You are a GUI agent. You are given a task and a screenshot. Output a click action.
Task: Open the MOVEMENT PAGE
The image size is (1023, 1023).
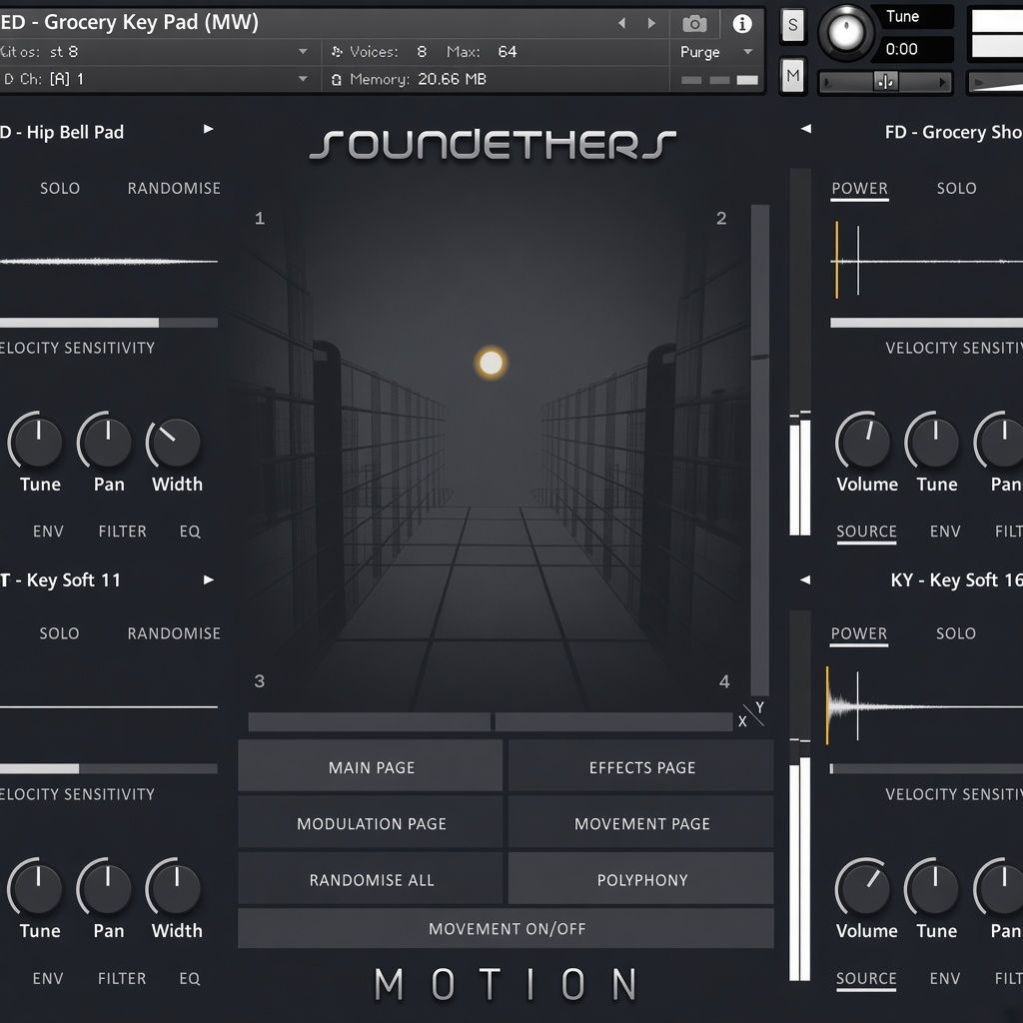point(641,823)
